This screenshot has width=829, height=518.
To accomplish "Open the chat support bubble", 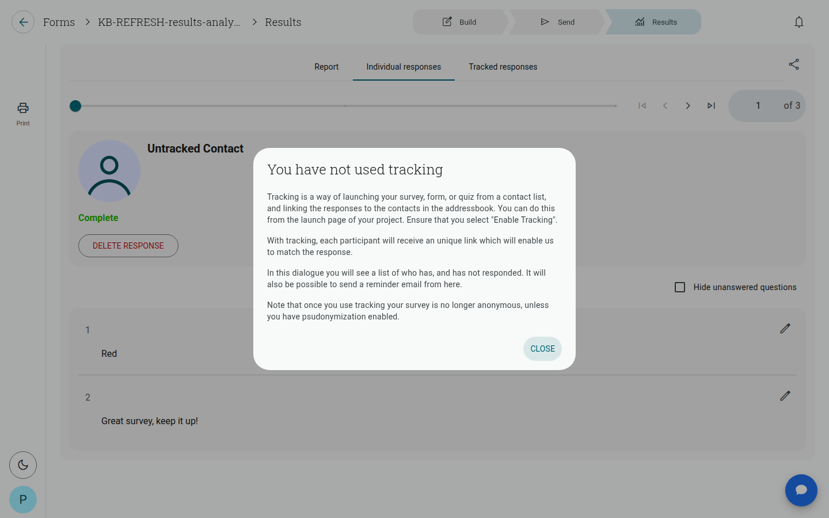I will click(x=801, y=490).
